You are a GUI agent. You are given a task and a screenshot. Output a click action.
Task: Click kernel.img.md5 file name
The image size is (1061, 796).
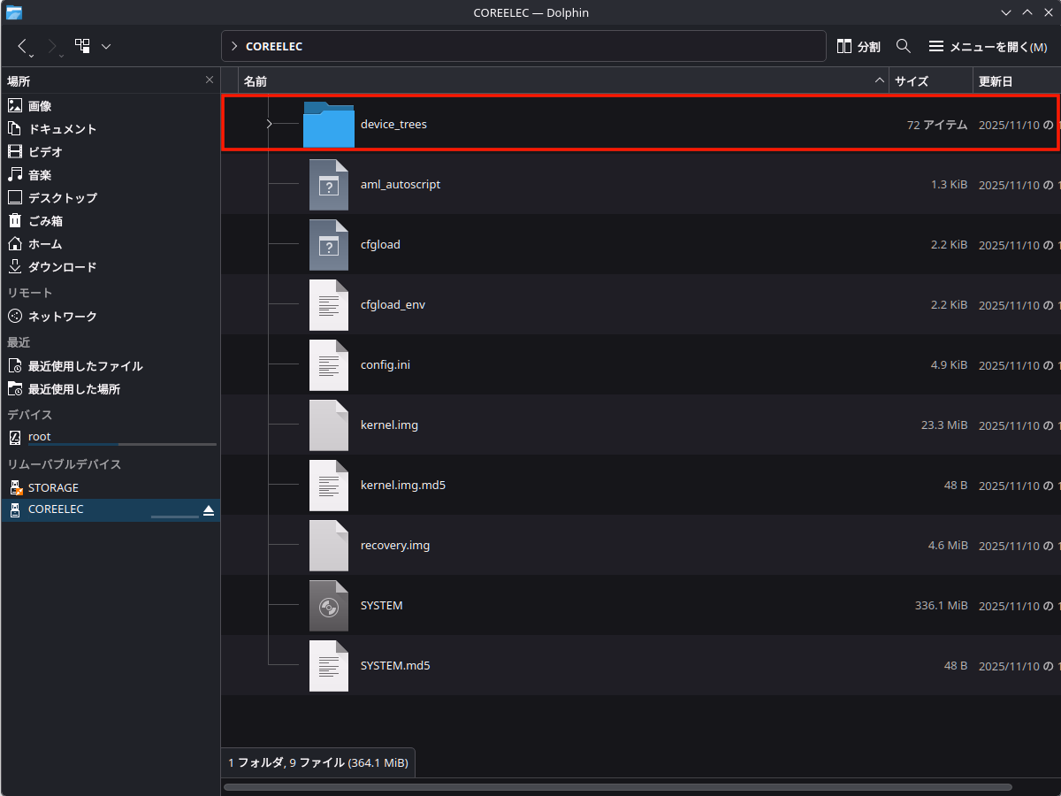403,486
